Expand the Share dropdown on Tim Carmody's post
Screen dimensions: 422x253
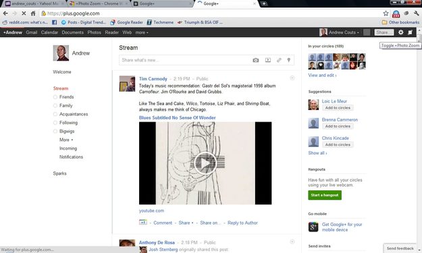pos(186,223)
